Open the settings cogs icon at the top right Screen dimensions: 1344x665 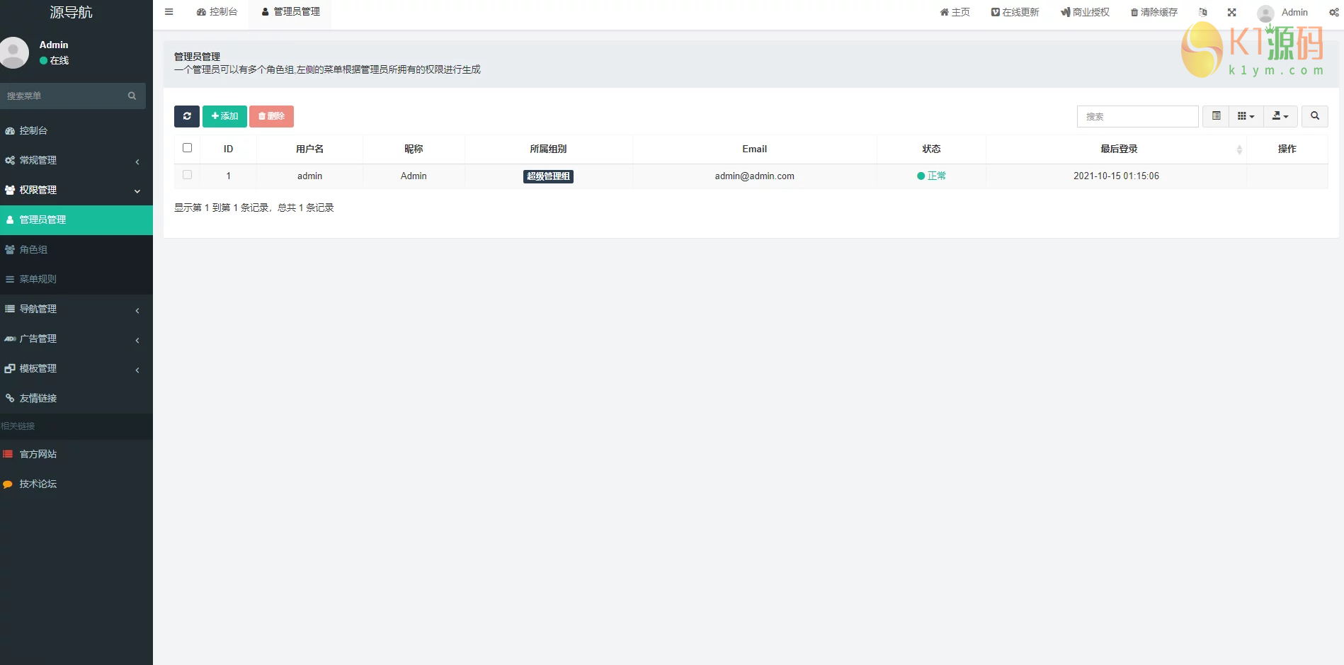[1333, 12]
